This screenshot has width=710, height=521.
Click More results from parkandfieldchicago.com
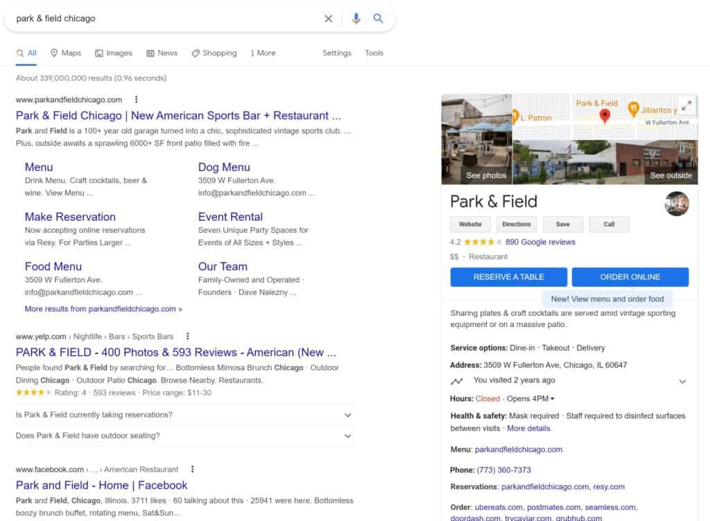click(x=103, y=309)
